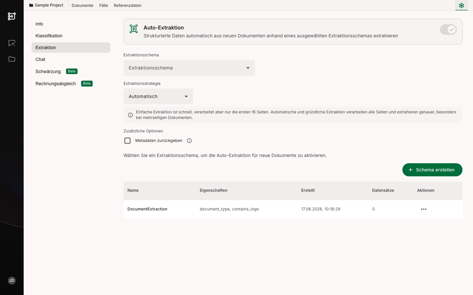Open project settings gear icon
The width and height of the screenshot is (473, 295).
pos(462,5)
